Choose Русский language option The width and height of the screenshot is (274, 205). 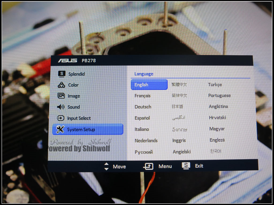point(144,152)
